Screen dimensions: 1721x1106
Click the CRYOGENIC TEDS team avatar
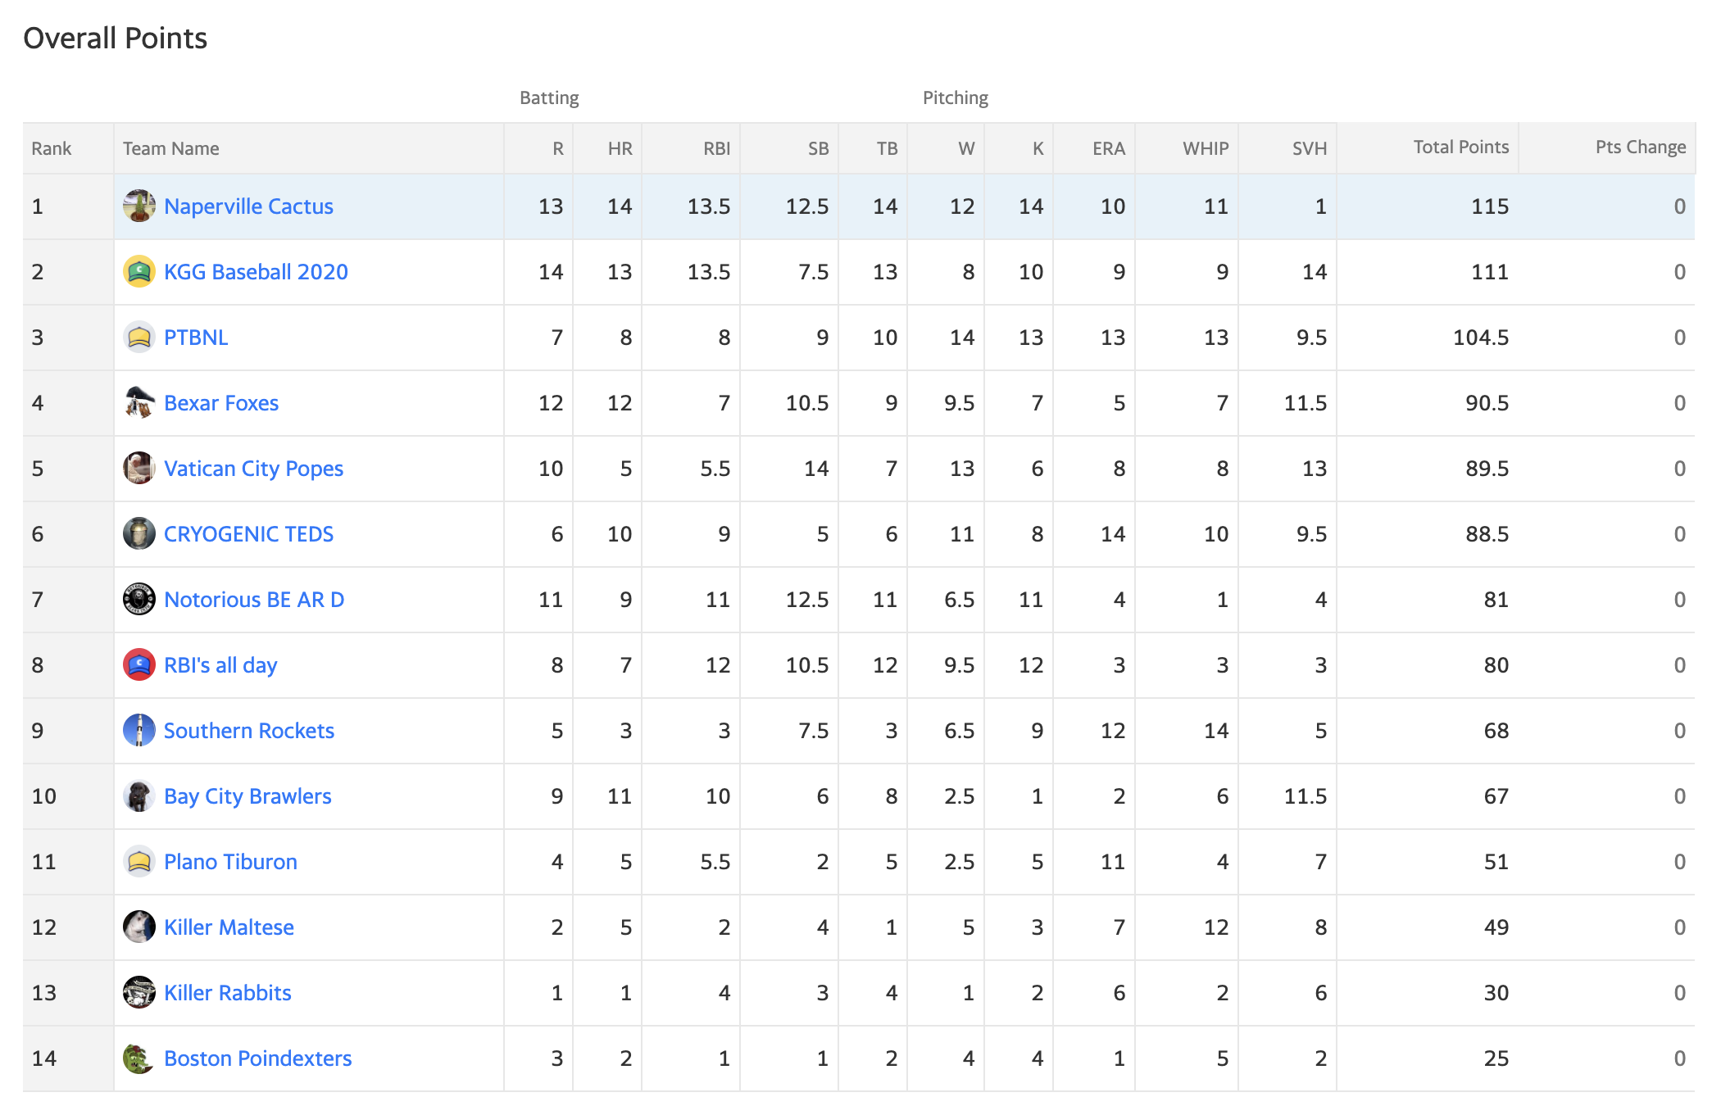pyautogui.click(x=139, y=533)
